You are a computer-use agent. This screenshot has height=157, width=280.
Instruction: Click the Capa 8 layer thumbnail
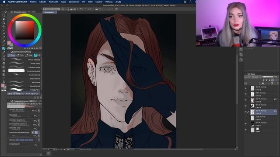[x=252, y=106]
